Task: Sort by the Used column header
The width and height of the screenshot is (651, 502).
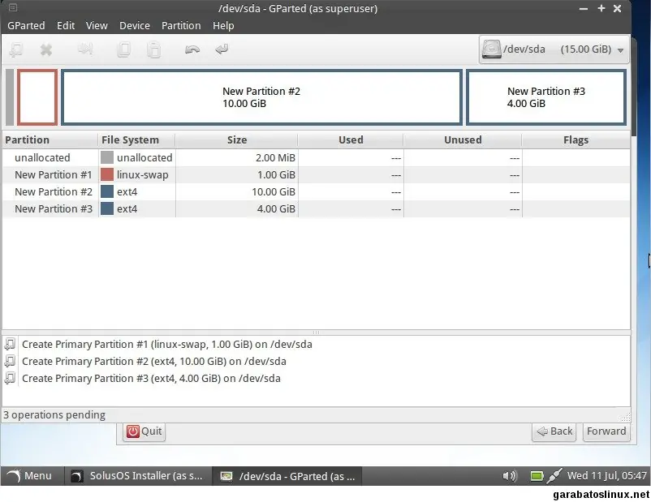Action: (351, 140)
